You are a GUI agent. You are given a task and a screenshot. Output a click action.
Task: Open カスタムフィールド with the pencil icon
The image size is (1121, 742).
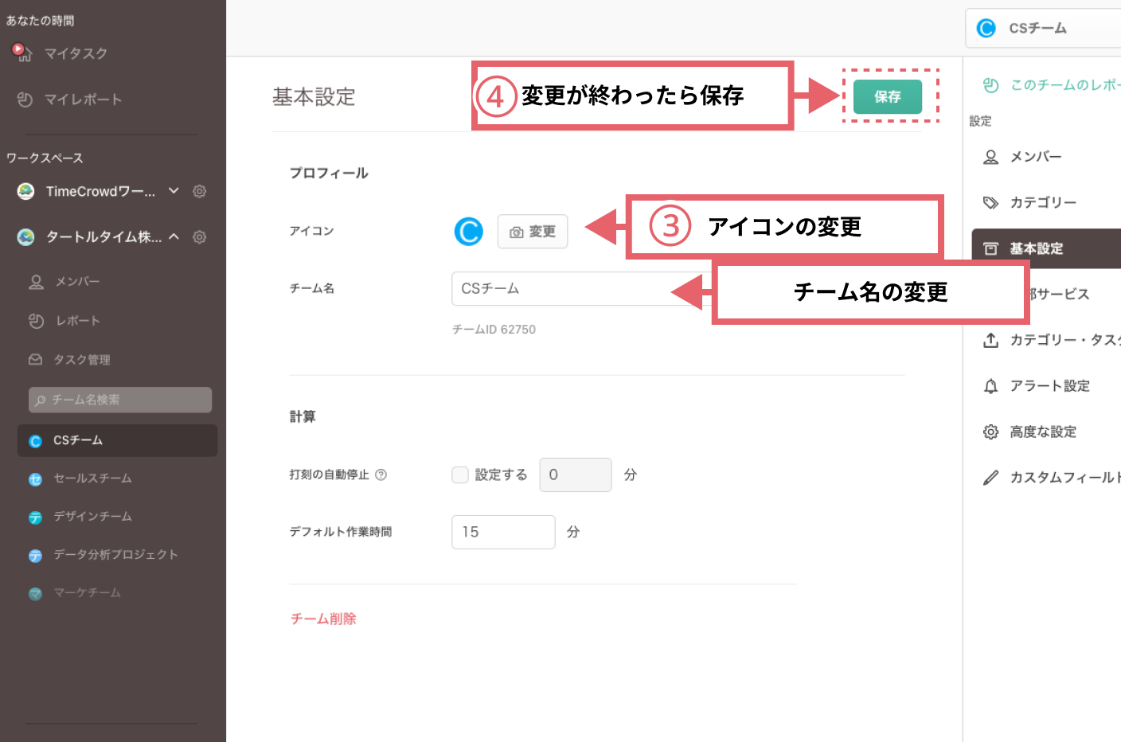click(x=1063, y=478)
